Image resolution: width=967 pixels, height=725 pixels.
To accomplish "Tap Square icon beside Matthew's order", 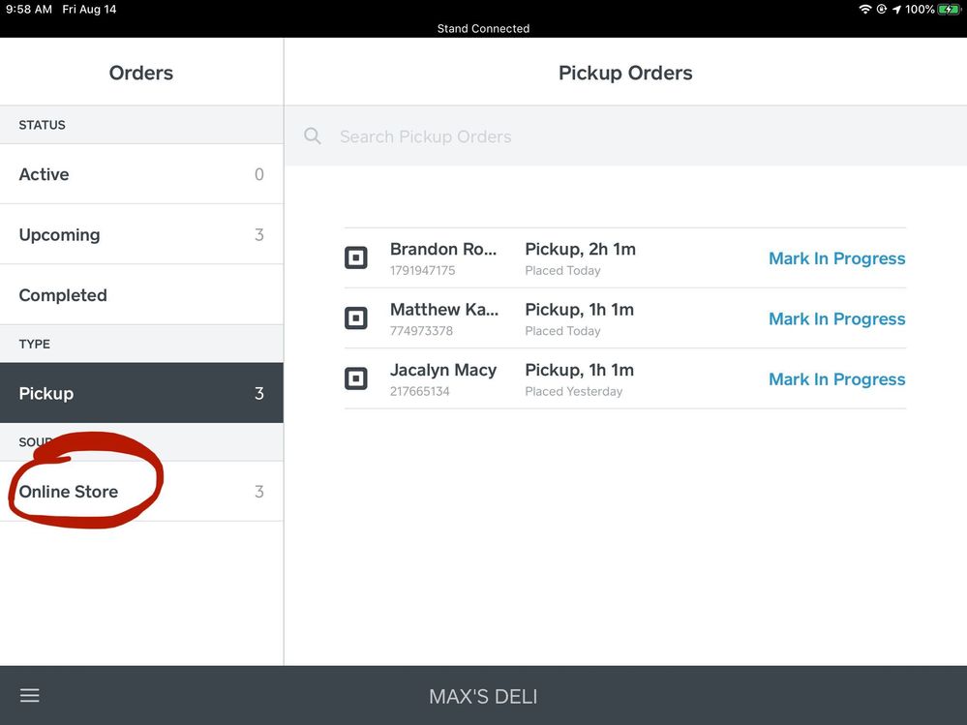I will pyautogui.click(x=356, y=318).
